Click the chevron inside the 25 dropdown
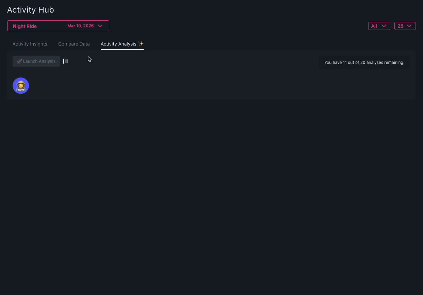 click(409, 25)
